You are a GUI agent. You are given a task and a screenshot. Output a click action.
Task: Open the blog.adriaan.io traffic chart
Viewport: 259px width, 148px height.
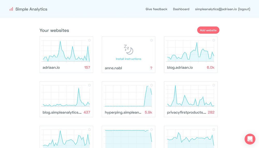pos(191,51)
